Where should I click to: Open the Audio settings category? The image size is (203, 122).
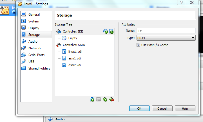36,41
